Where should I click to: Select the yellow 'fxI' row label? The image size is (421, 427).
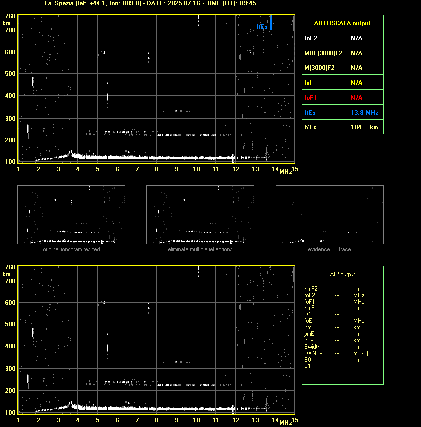pyautogui.click(x=308, y=82)
